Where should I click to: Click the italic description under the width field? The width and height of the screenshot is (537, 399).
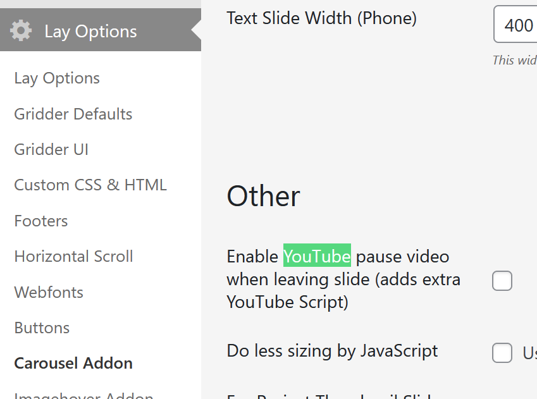click(514, 60)
